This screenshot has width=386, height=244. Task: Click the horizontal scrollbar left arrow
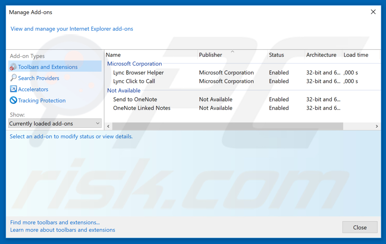[x=108, y=126]
